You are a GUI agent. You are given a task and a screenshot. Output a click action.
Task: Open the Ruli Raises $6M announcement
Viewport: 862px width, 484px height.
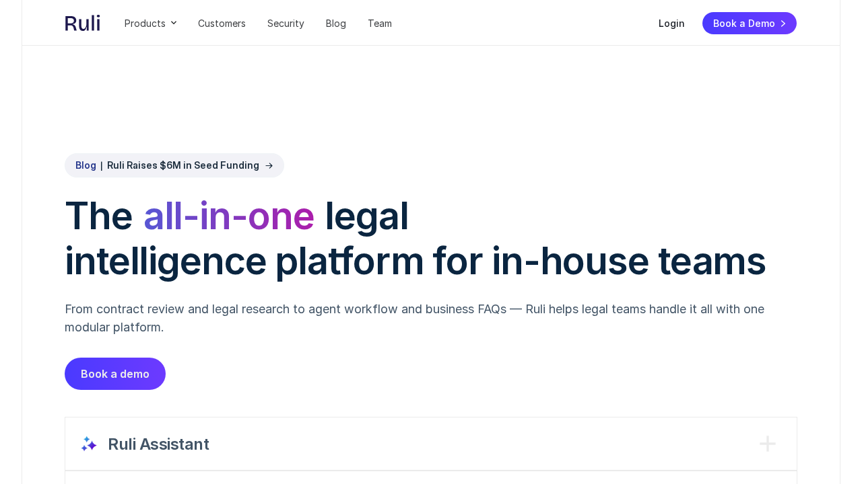click(183, 164)
